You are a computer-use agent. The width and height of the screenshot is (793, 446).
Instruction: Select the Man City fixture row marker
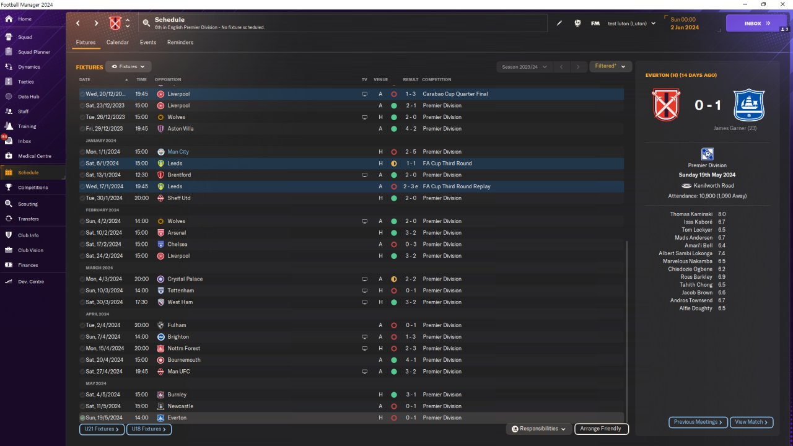pyautogui.click(x=82, y=152)
